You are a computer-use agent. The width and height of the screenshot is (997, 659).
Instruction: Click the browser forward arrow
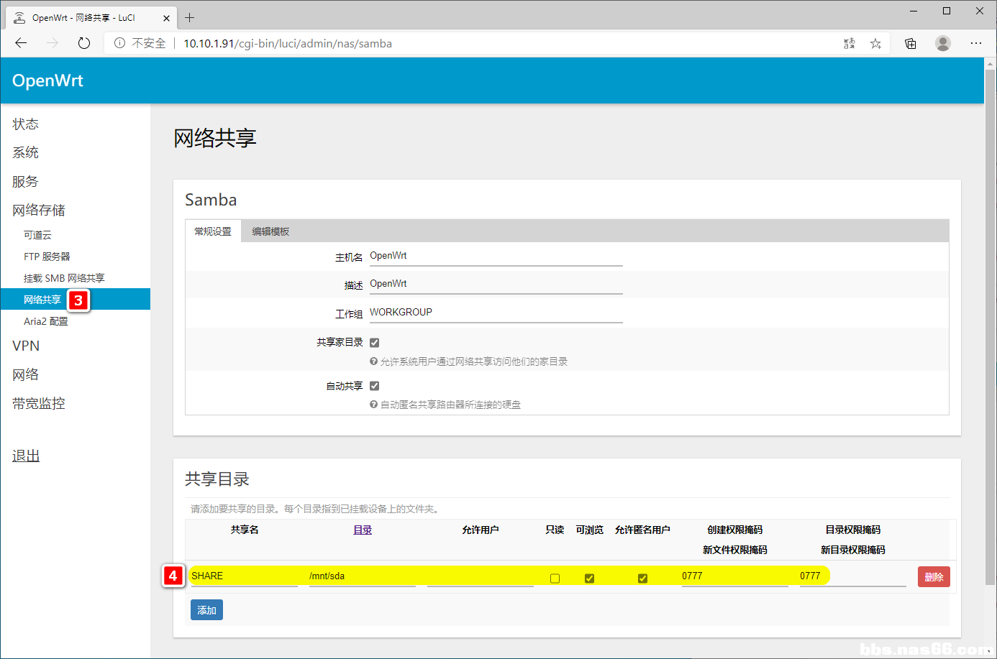[x=53, y=43]
